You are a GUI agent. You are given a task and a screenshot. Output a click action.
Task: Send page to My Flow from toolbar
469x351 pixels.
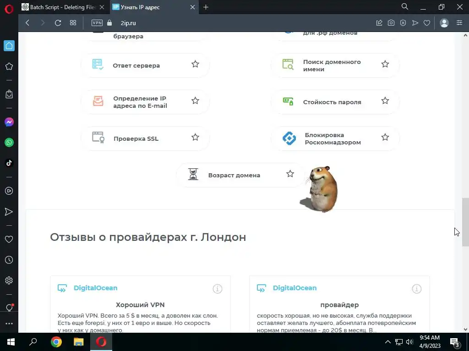[x=415, y=23]
